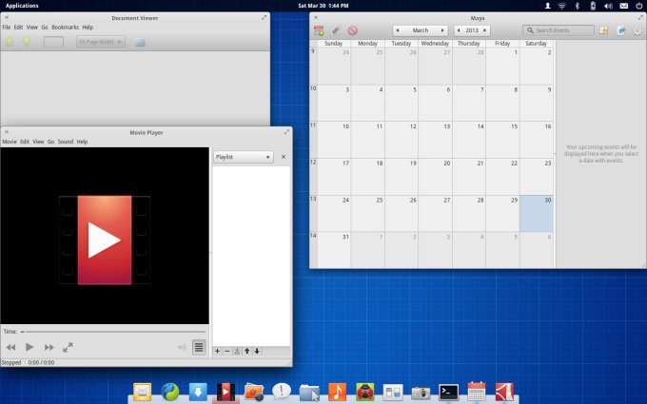Toggle the sidebar button in Movie Player
Screen dimensions: 647x404
(199, 348)
